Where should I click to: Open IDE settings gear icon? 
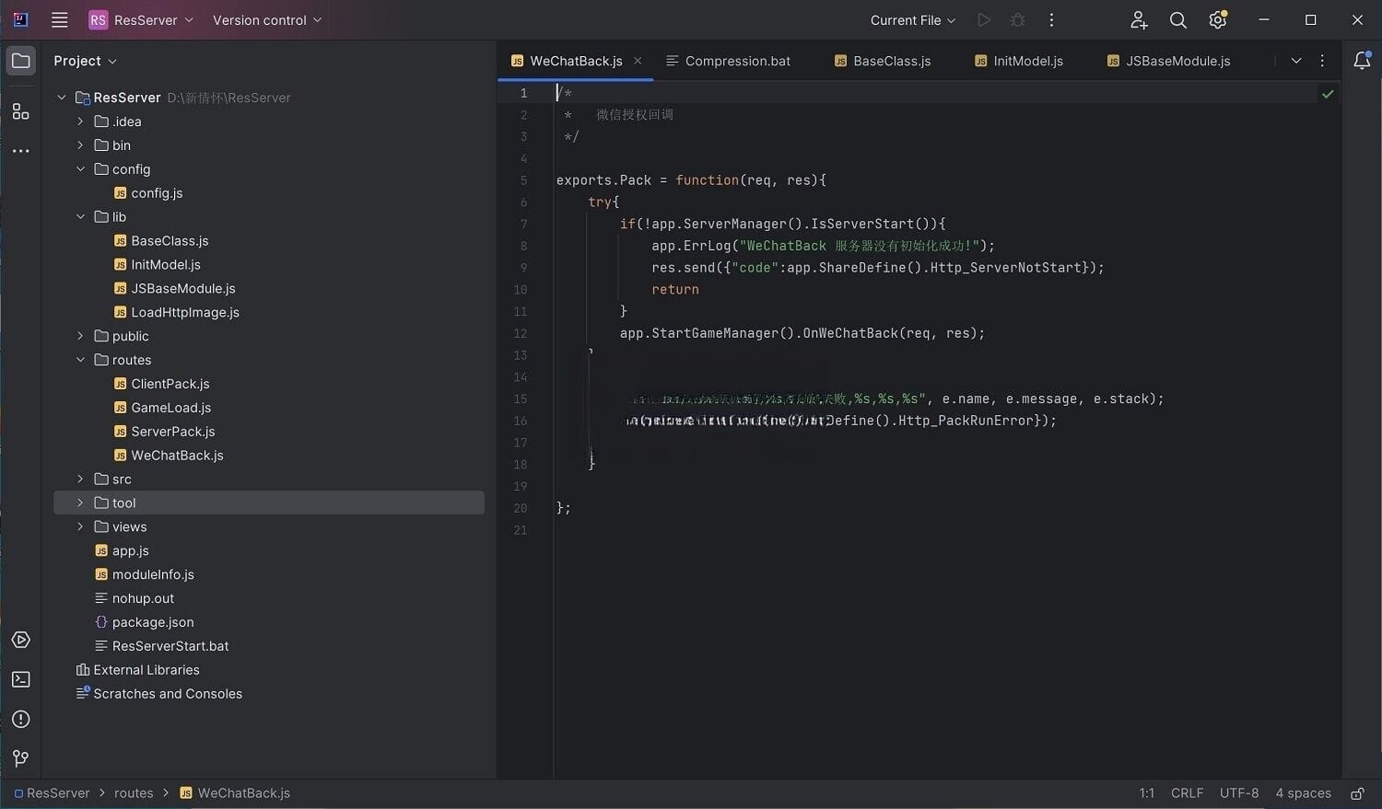click(x=1217, y=20)
